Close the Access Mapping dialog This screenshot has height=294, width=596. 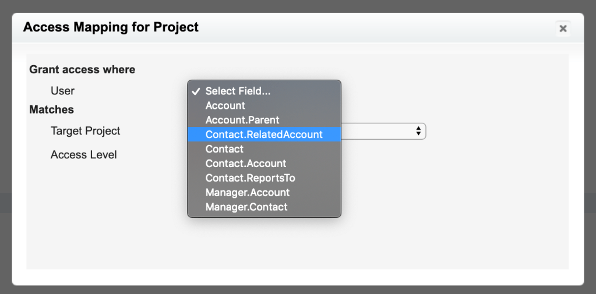tap(563, 29)
